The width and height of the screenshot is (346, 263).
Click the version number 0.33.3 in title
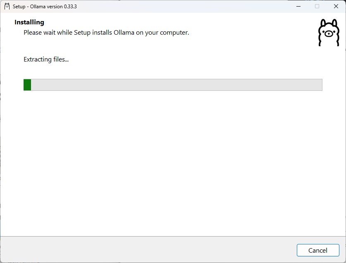pyautogui.click(x=70, y=7)
